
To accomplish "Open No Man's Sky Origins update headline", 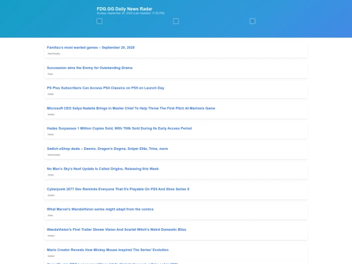I will (102, 169).
